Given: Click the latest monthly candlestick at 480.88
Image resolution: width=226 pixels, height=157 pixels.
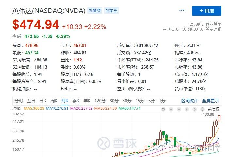Looking at the screenshot, I should pos(219,119).
